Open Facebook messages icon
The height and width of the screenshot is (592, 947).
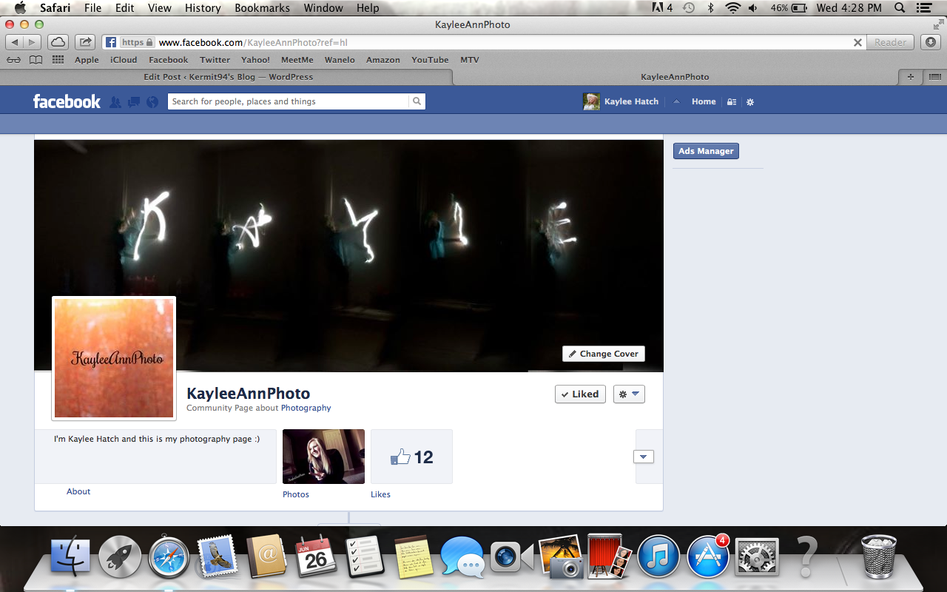tap(134, 102)
